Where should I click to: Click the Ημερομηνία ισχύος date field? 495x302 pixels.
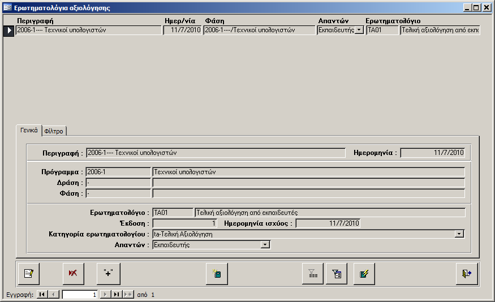click(x=328, y=223)
